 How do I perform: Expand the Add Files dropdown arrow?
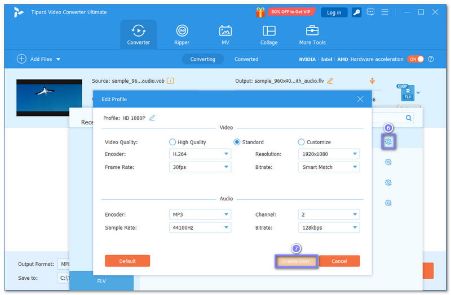click(59, 59)
